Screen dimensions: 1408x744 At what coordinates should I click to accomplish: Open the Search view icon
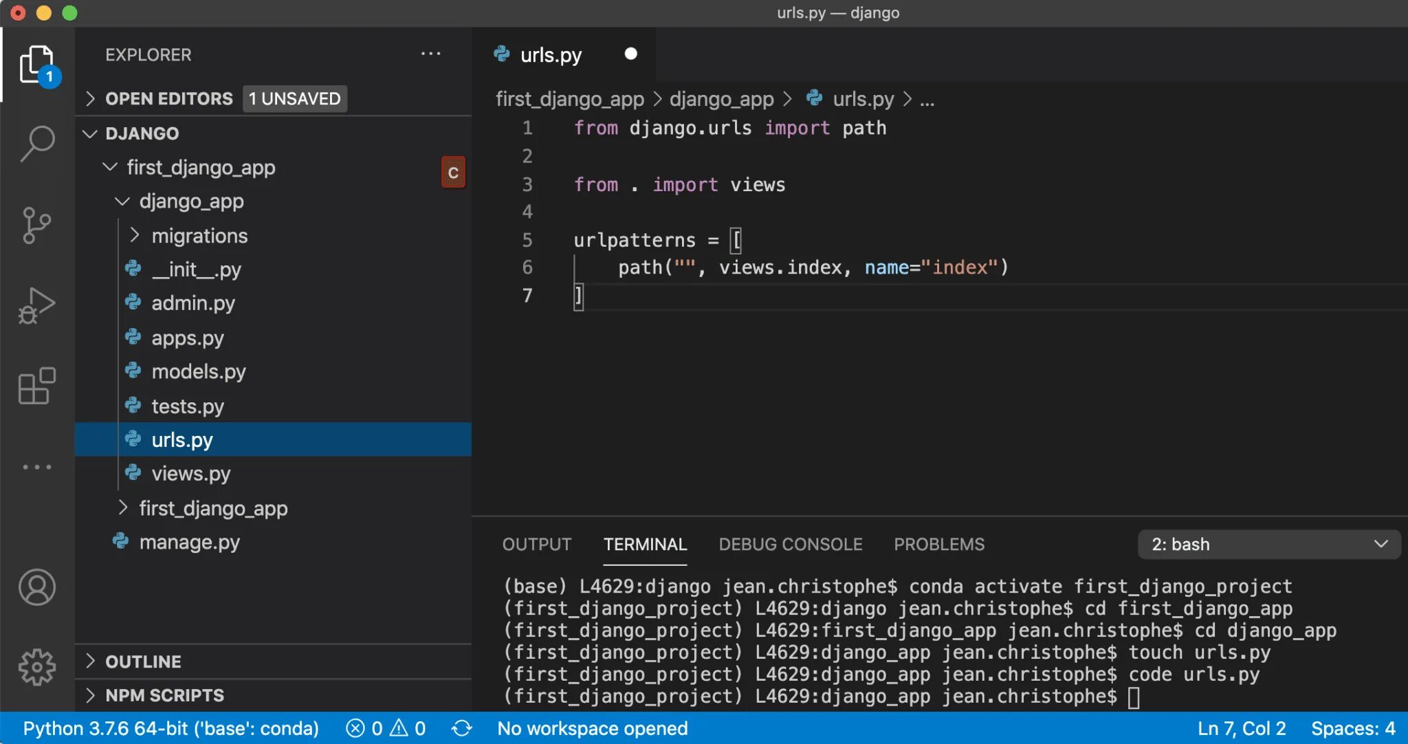(x=36, y=144)
